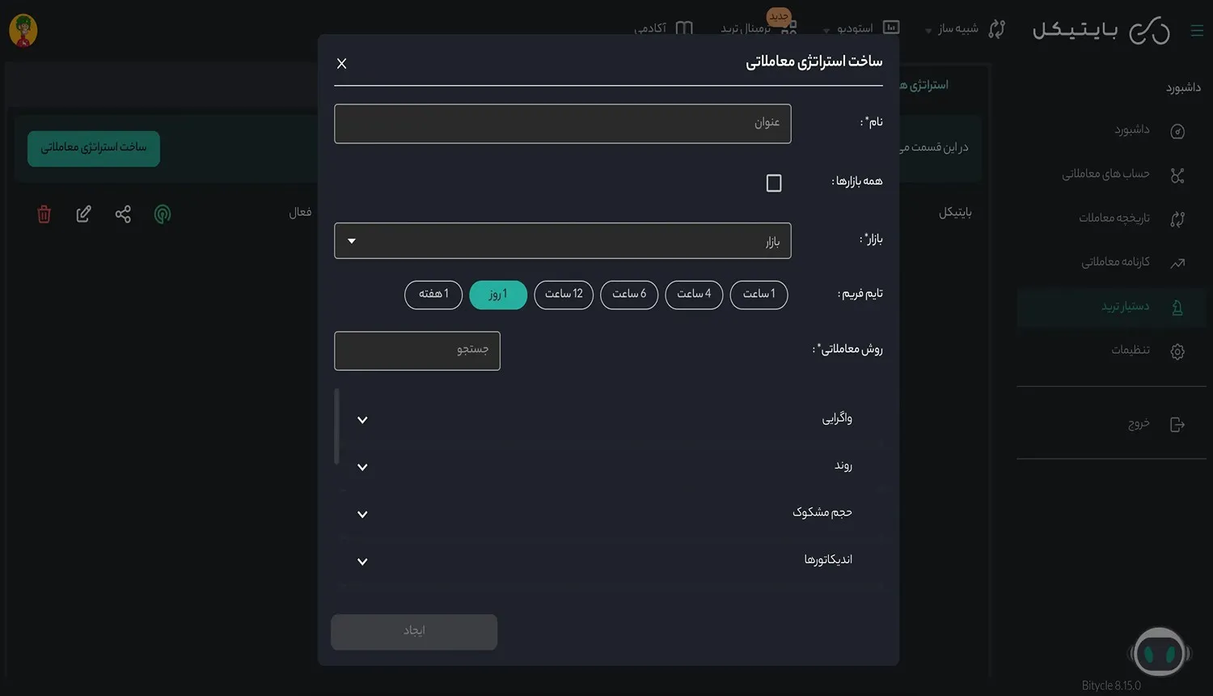Select the 1 ساعت timeframe
Image resolution: width=1213 pixels, height=696 pixels.
759,295
